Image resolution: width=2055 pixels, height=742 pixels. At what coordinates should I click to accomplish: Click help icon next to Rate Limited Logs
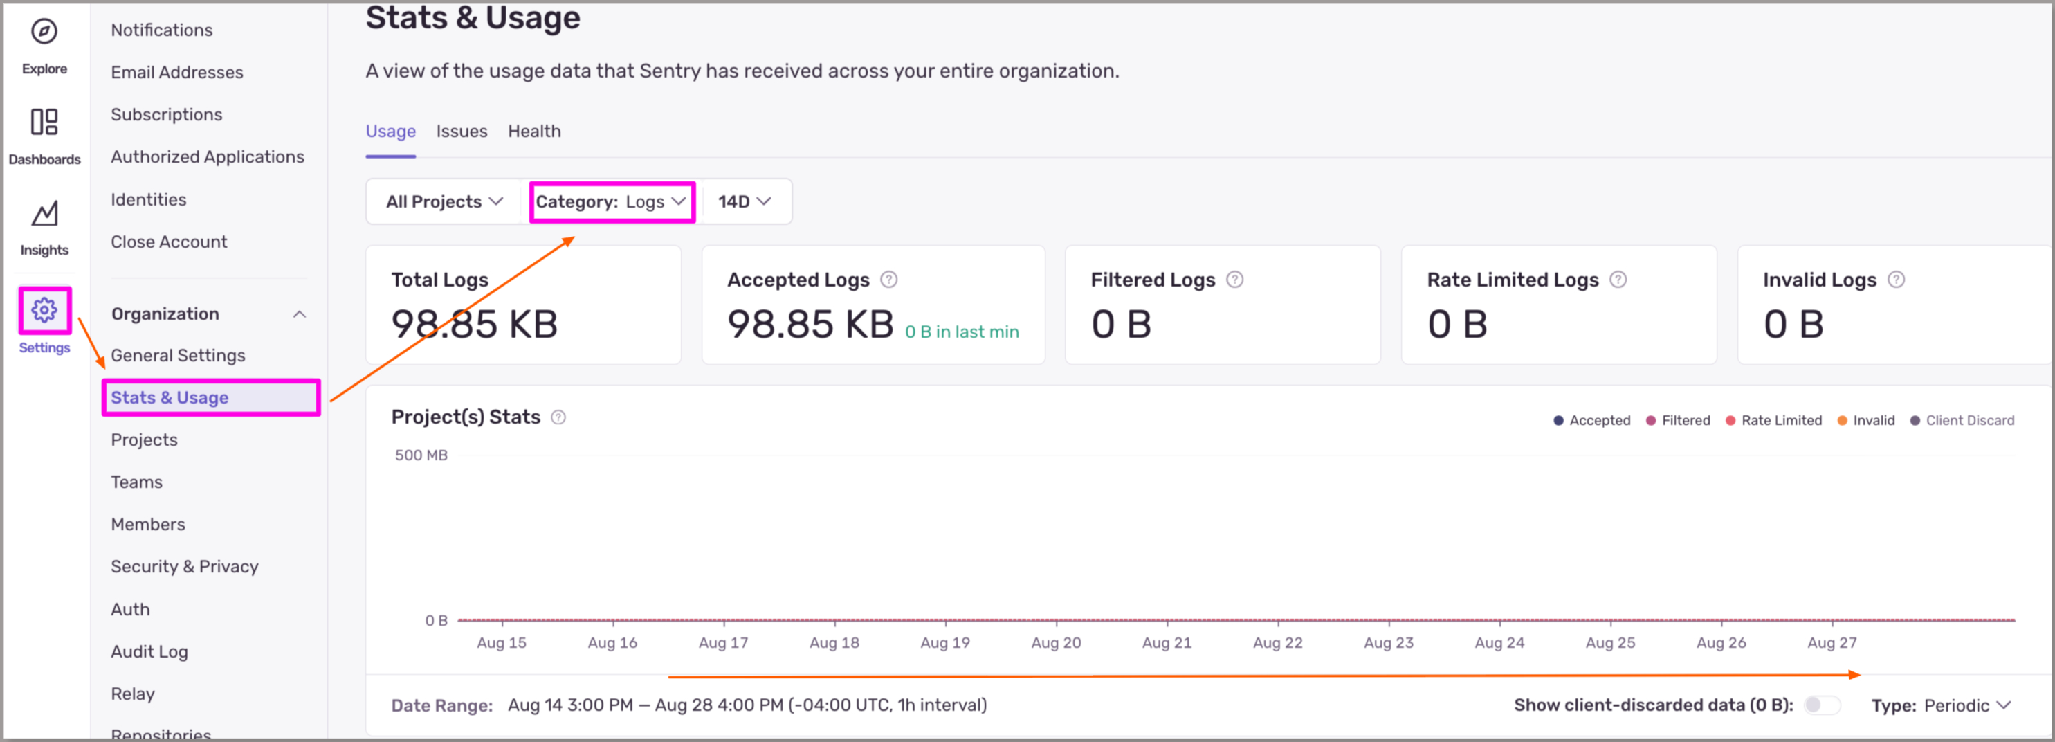point(1618,279)
